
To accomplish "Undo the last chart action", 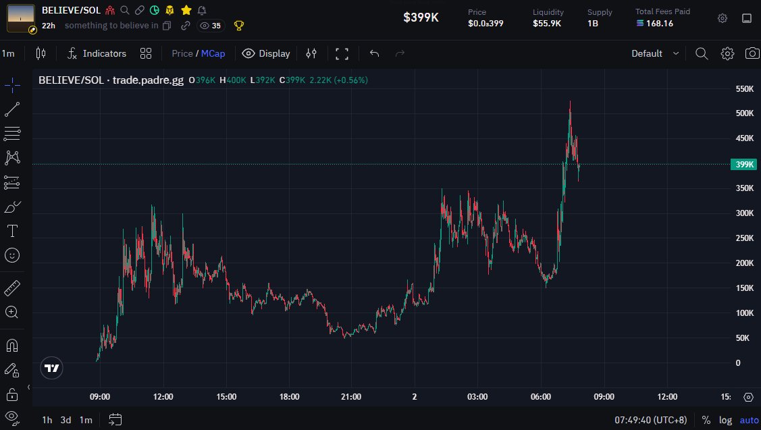I will click(x=374, y=53).
